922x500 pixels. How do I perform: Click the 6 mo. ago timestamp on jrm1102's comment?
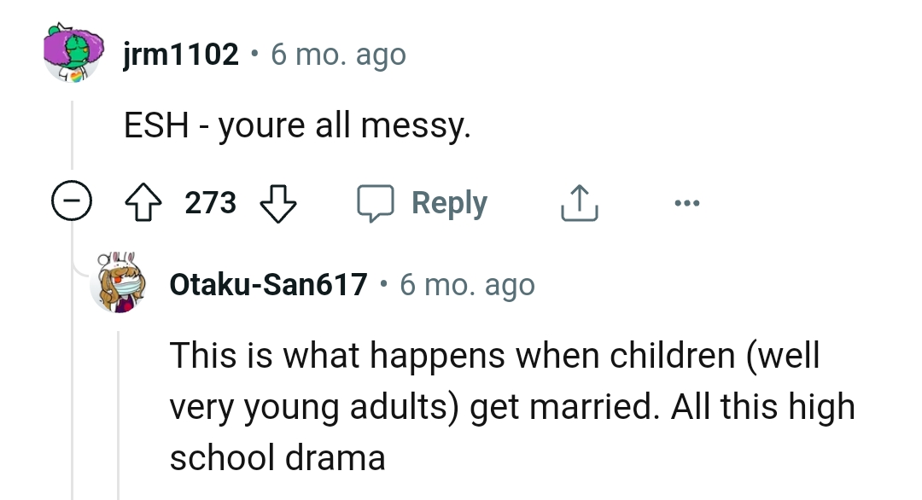tap(338, 54)
